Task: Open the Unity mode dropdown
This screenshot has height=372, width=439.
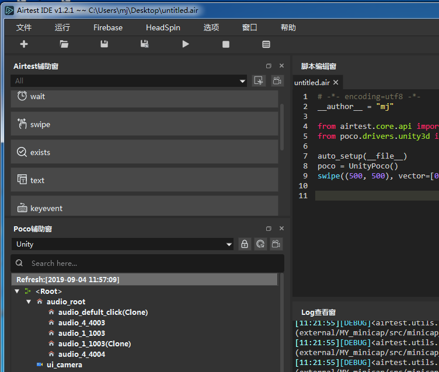Action: (x=123, y=244)
